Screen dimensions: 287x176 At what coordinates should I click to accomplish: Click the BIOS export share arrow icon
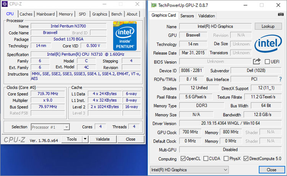coord(257,61)
